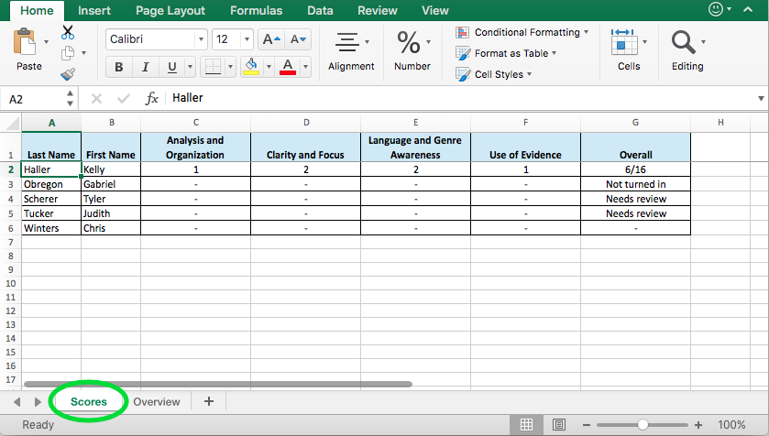Image resolution: width=769 pixels, height=436 pixels.
Task: Open the font size dropdown
Action: tap(247, 39)
